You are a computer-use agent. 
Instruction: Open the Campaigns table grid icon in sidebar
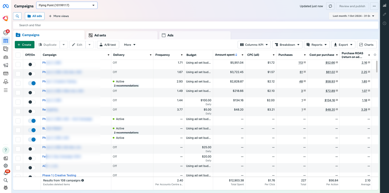[x=6, y=41]
